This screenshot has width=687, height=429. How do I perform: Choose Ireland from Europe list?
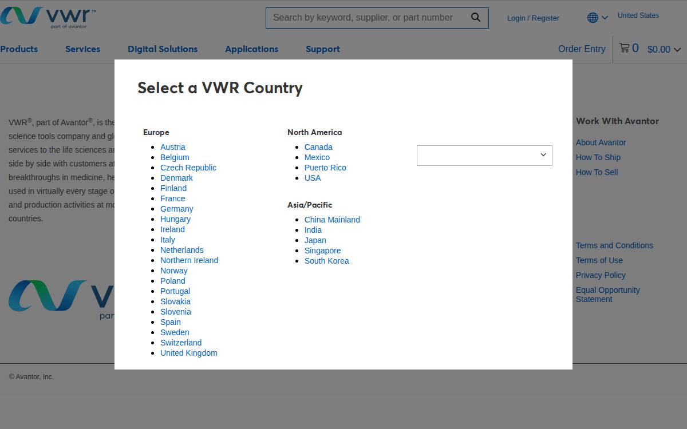[x=172, y=229]
